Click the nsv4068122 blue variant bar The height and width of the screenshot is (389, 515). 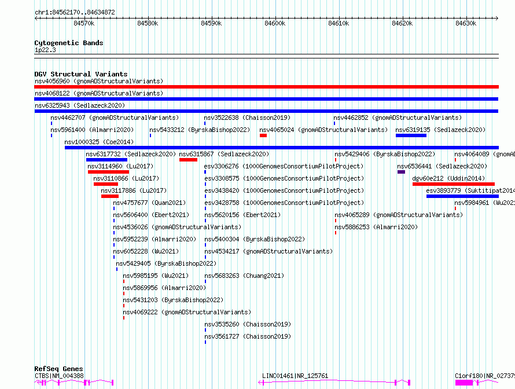(266, 99)
